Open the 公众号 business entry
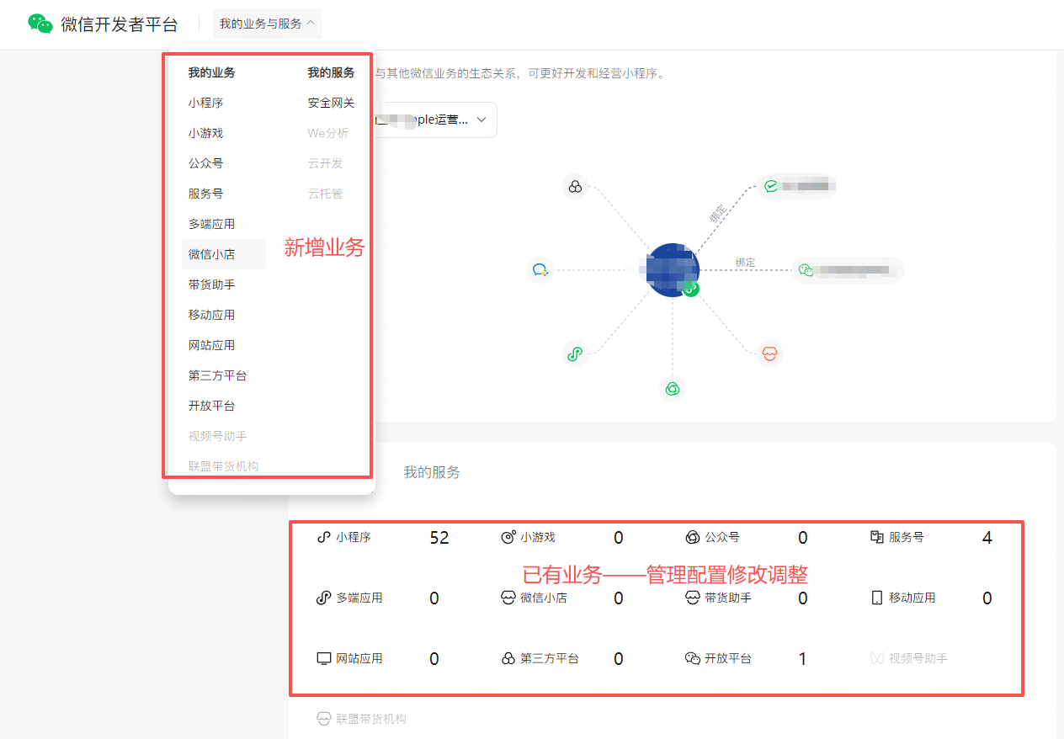The width and height of the screenshot is (1064, 739). (721, 537)
